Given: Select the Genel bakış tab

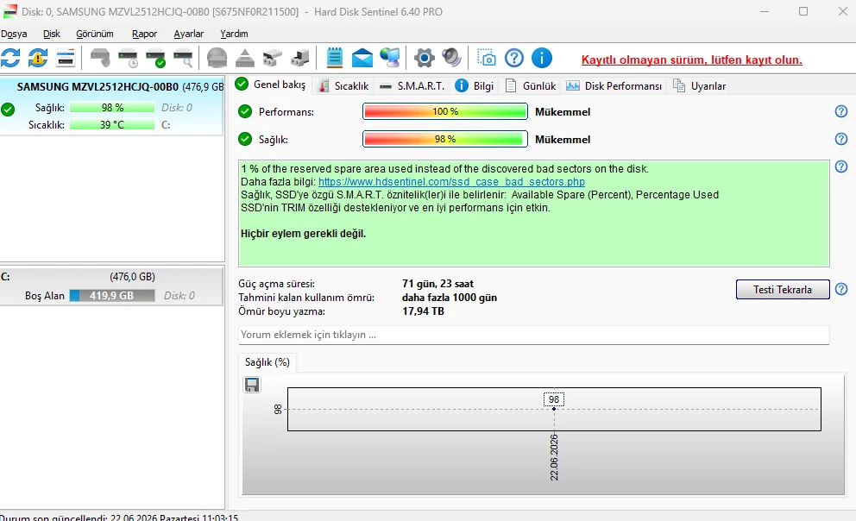Looking at the screenshot, I should coord(271,85).
